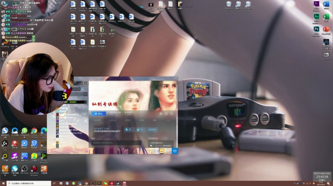
Task: Select Ori and the Will of the Wisps
Action: coord(69,133)
